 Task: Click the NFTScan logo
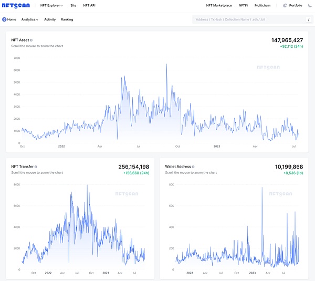click(16, 5)
